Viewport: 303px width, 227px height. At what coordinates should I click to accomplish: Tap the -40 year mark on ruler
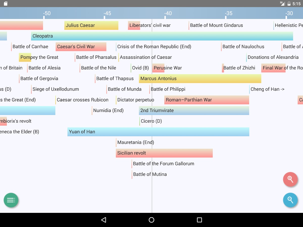click(168, 13)
